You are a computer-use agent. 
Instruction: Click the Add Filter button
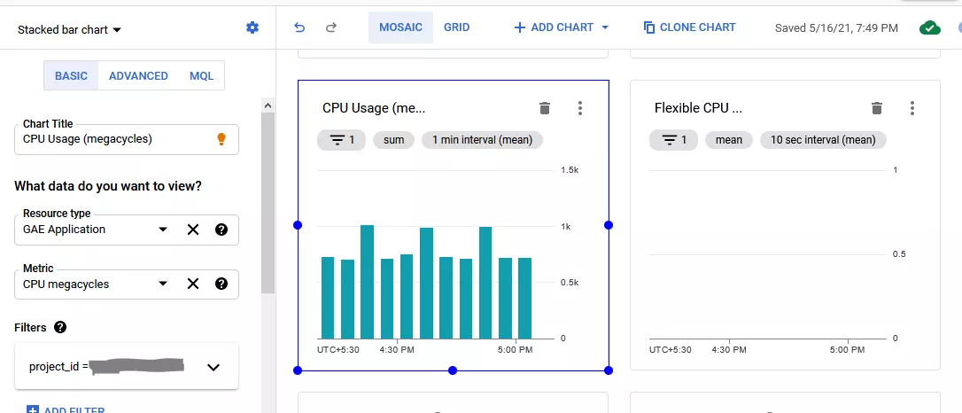tap(66, 410)
